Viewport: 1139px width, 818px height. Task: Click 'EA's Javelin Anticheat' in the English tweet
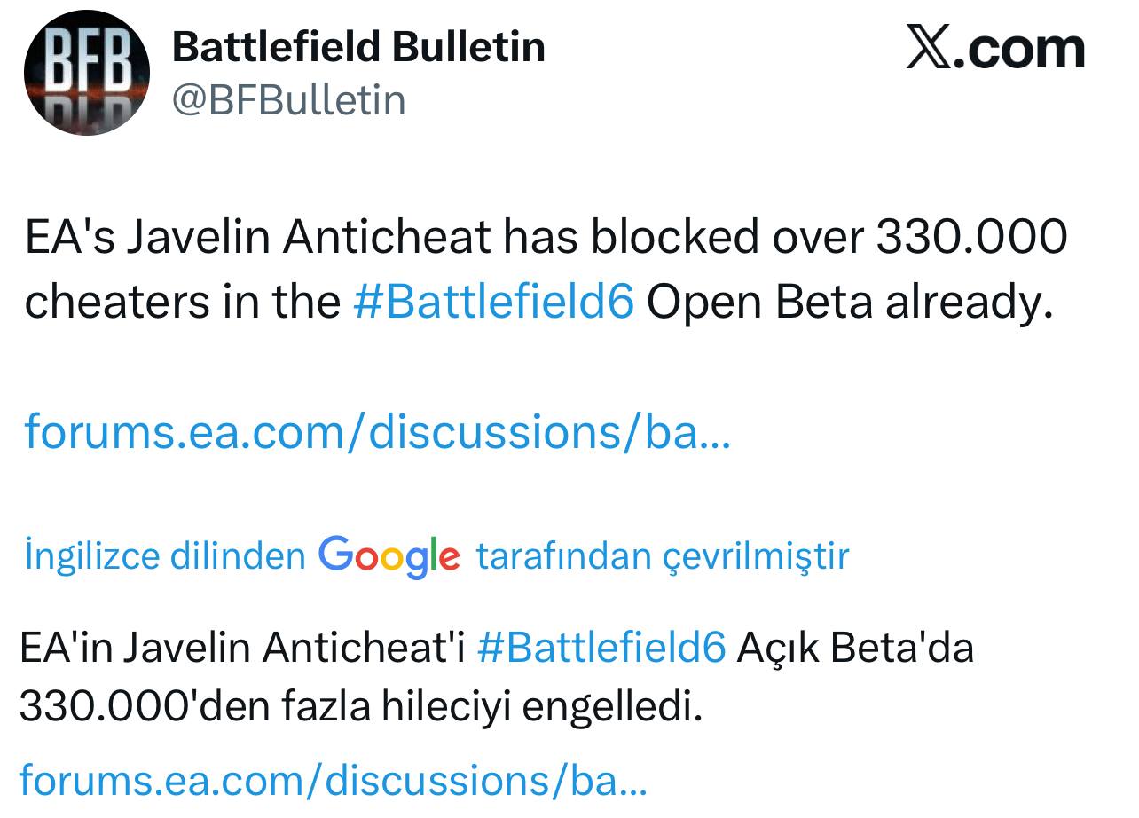(x=258, y=238)
